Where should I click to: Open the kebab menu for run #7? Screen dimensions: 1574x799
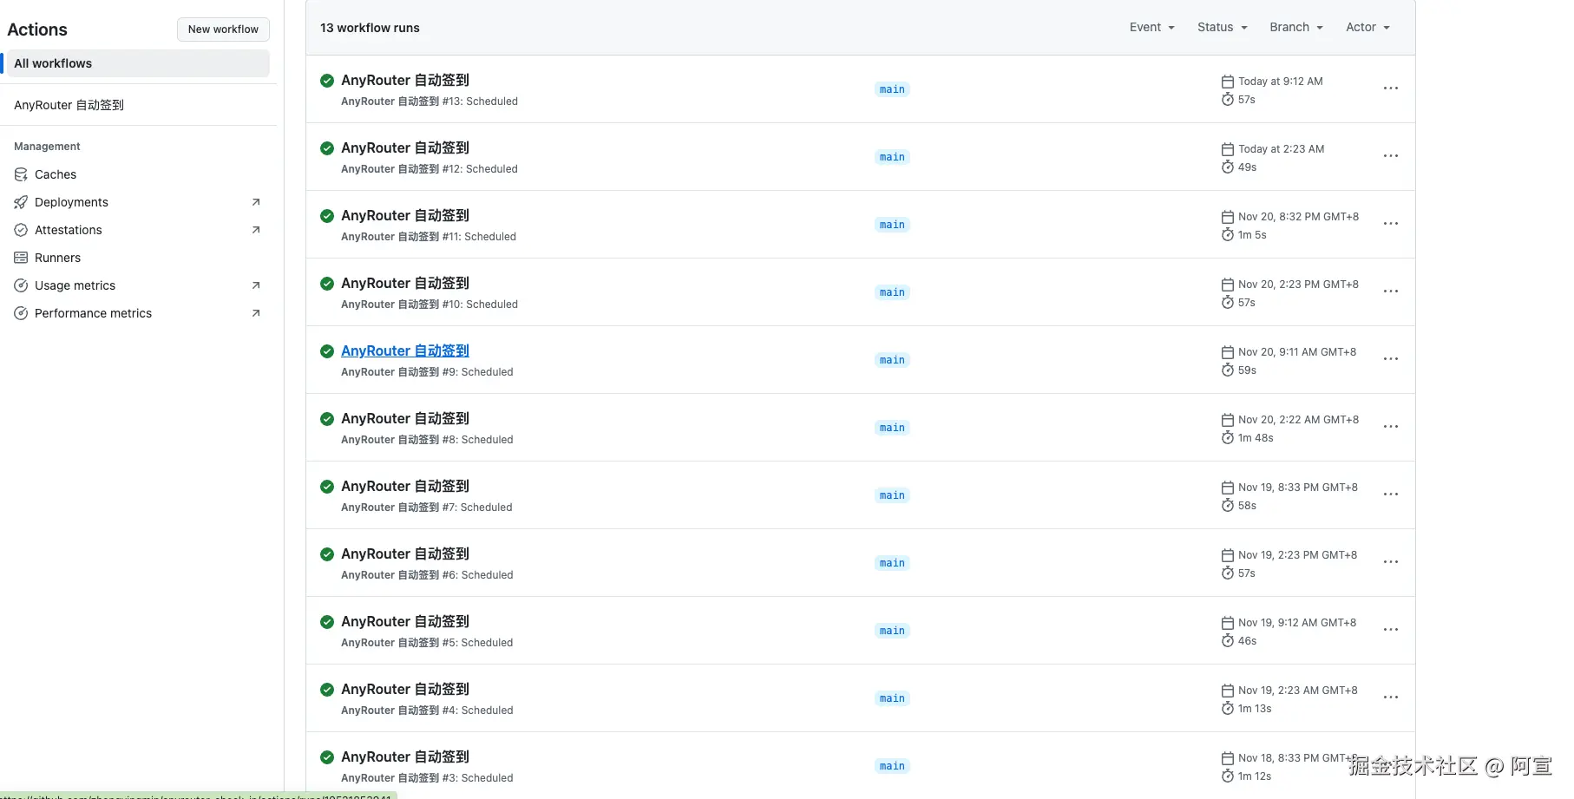coord(1390,494)
